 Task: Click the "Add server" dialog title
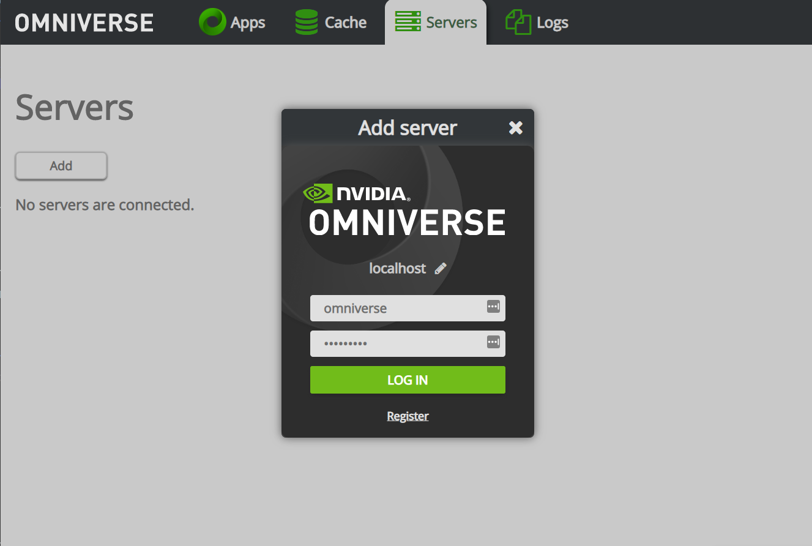pyautogui.click(x=408, y=128)
